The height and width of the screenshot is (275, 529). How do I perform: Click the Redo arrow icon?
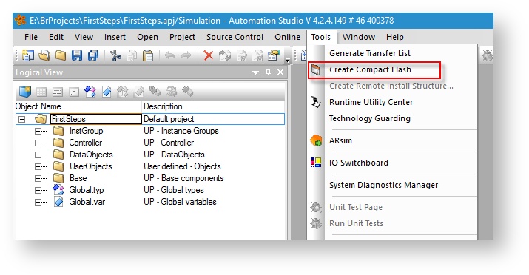[186, 55]
